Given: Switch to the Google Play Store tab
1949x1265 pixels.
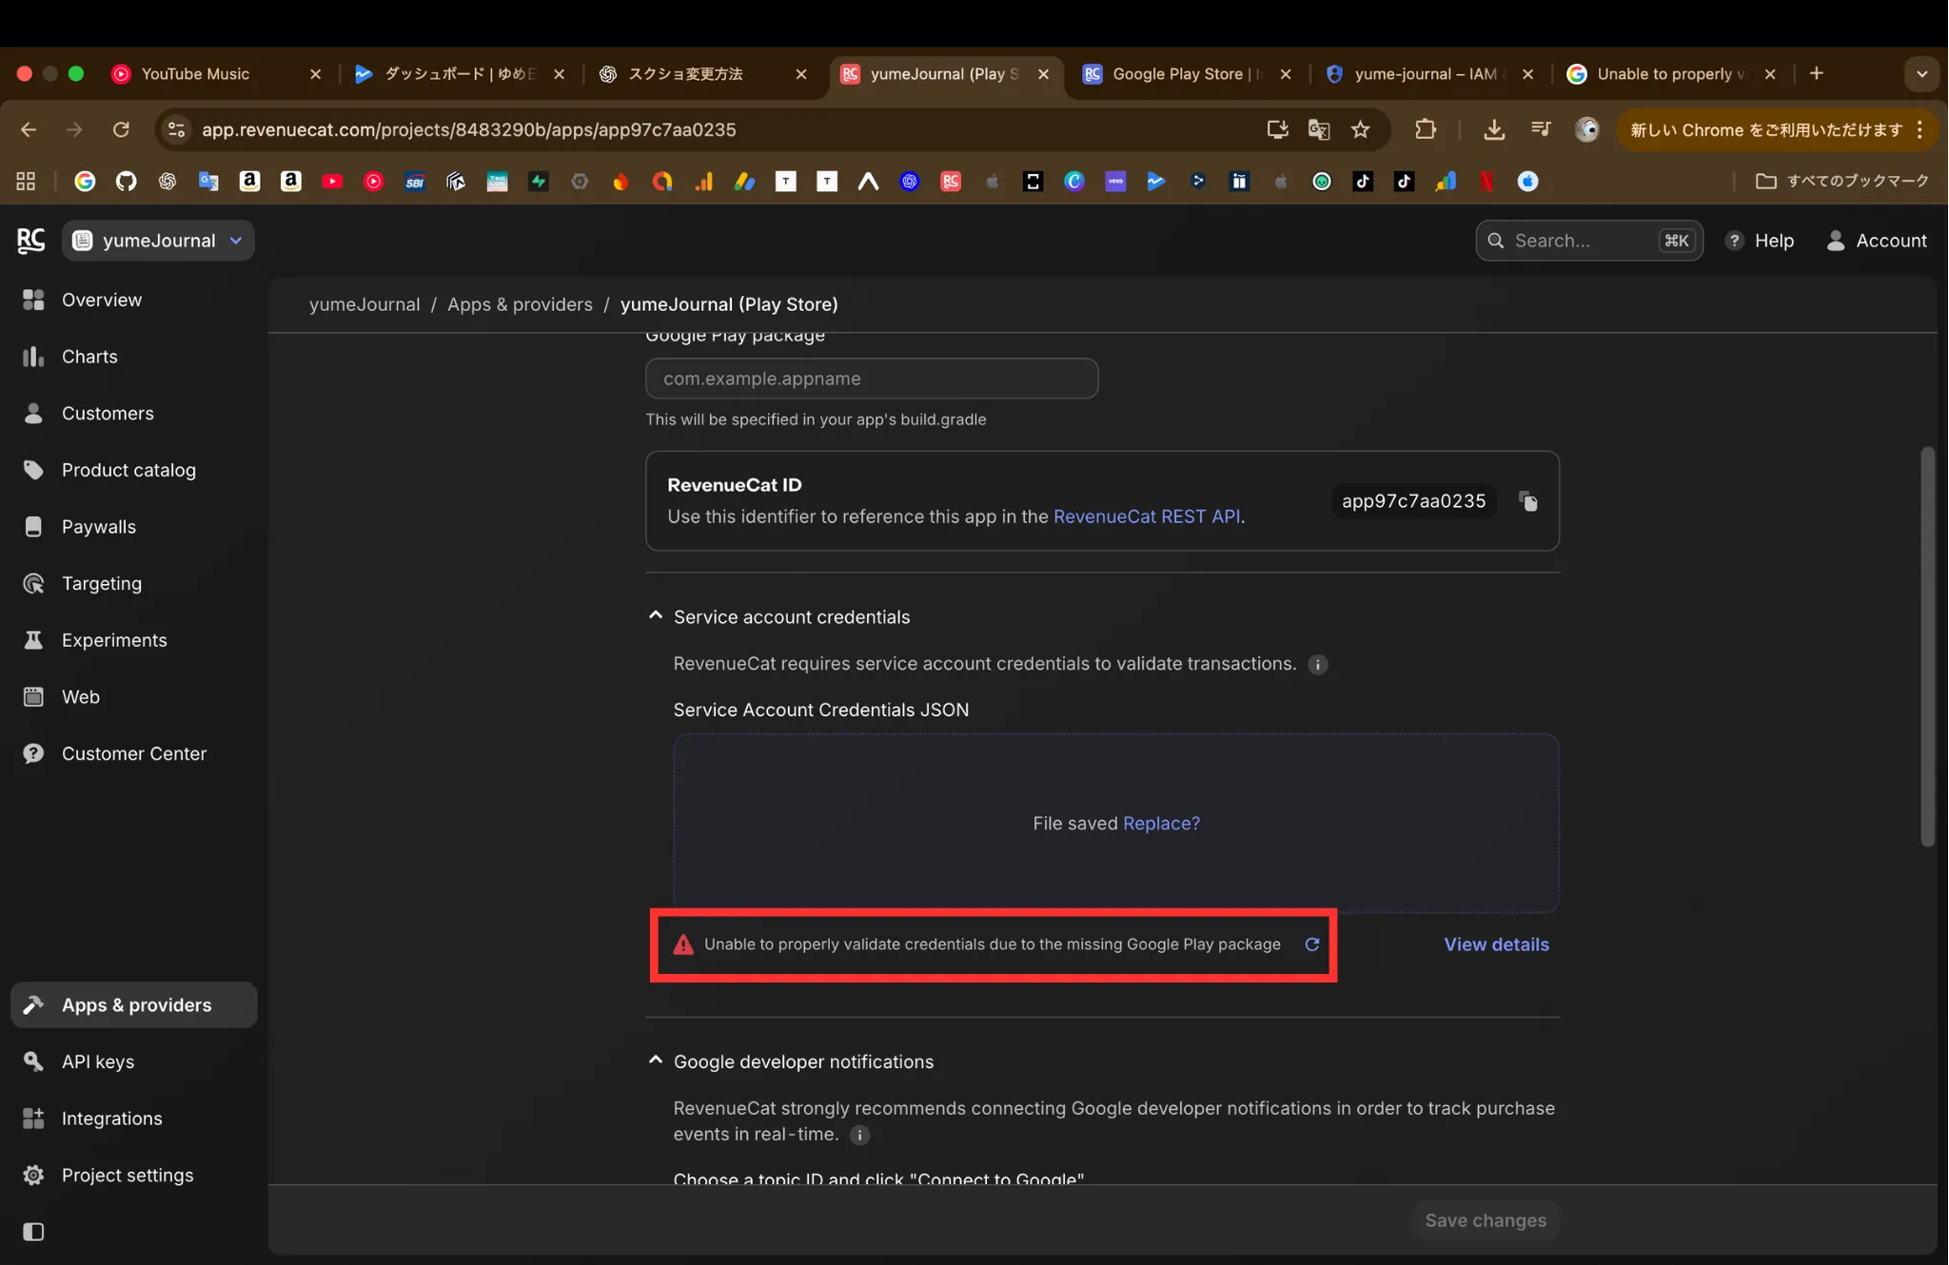Looking at the screenshot, I should (x=1180, y=73).
